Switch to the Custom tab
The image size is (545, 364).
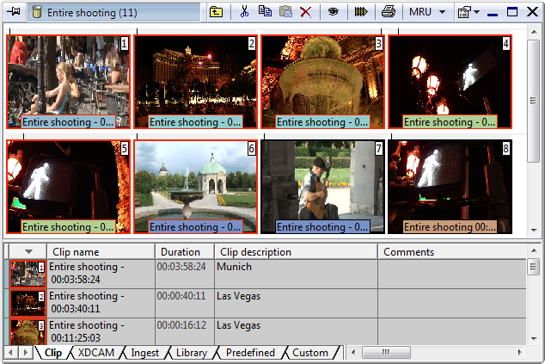(x=310, y=353)
